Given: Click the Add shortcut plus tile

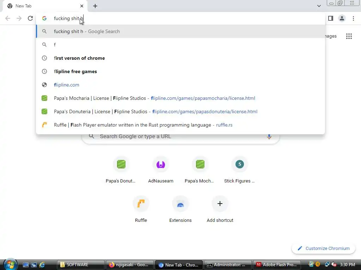Looking at the screenshot, I should pyautogui.click(x=220, y=209).
